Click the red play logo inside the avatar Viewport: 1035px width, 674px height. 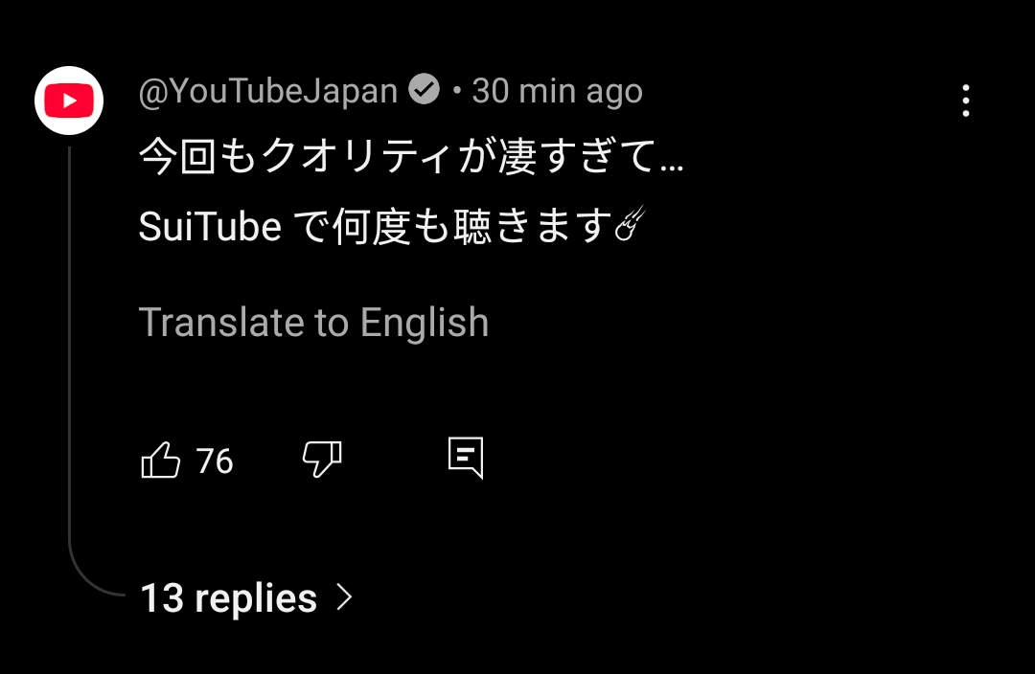coord(69,101)
